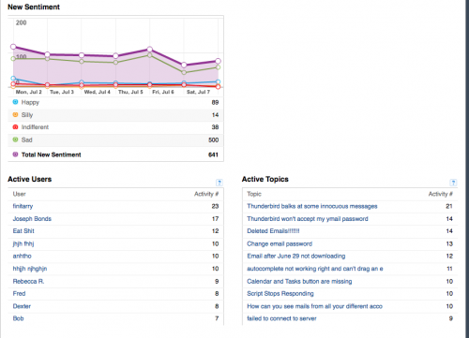
Task: Select the purple Fri, Jul 6 data point
Action: 150,49
